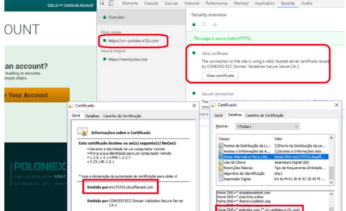Click Create an Account link
The height and width of the screenshot is (211, 346).
[78, 5]
